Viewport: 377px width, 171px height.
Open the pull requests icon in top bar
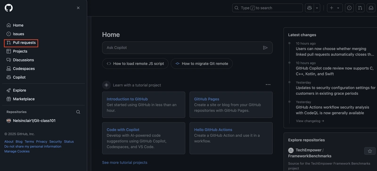(x=360, y=8)
